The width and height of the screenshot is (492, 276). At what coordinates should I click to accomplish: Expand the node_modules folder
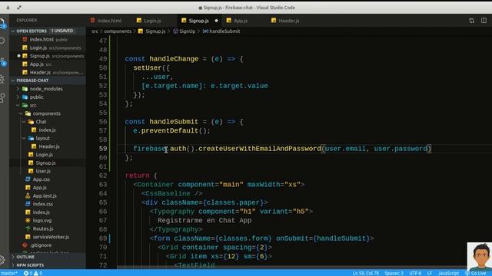46,89
